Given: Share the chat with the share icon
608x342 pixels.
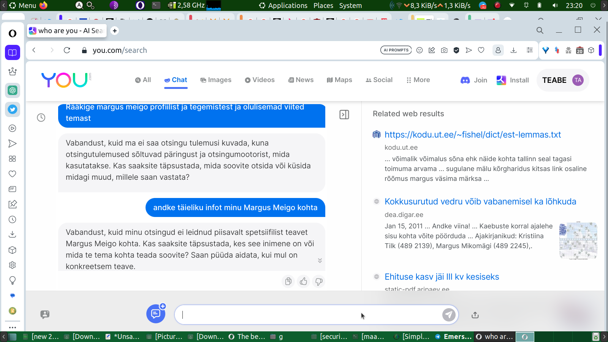Looking at the screenshot, I should click(475, 315).
